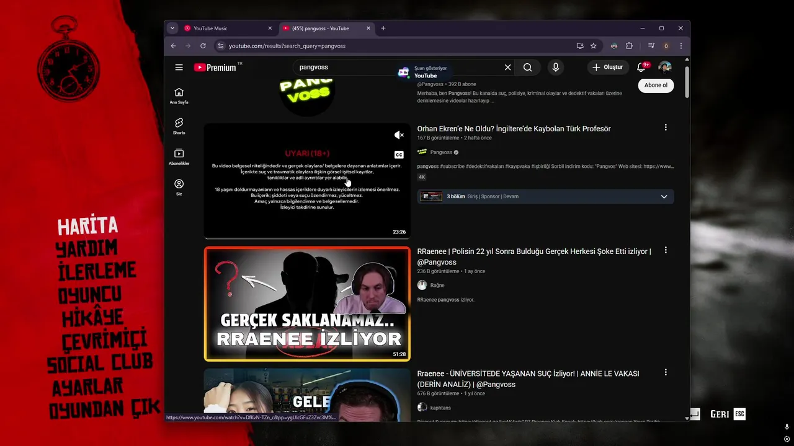The width and height of the screenshot is (794, 446).
Task: Bookmark this page with star icon
Action: (x=594, y=46)
